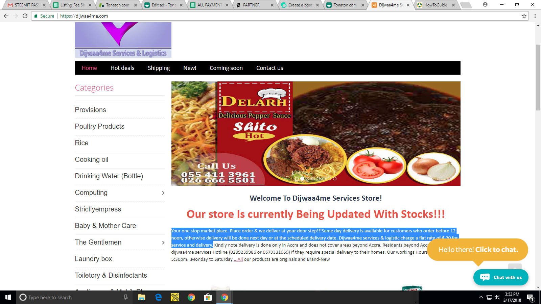Open Toiletory & Disinfectants category
Image resolution: width=541 pixels, height=304 pixels.
111,275
